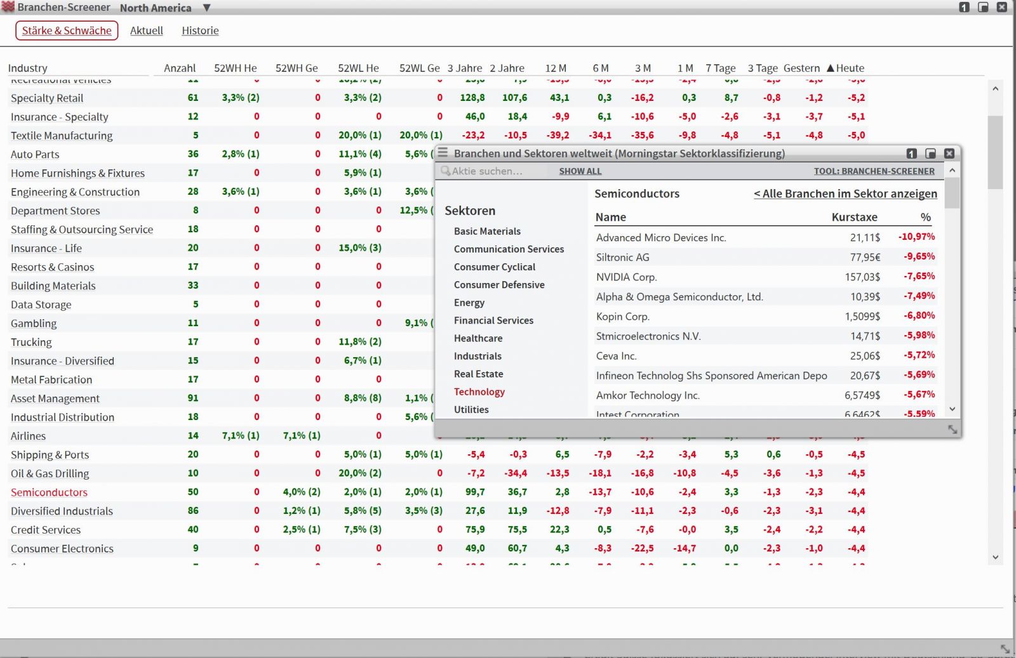The image size is (1016, 658).
Task: Click the detach-window icon in the Sektoren popup header
Action: pyautogui.click(x=930, y=154)
